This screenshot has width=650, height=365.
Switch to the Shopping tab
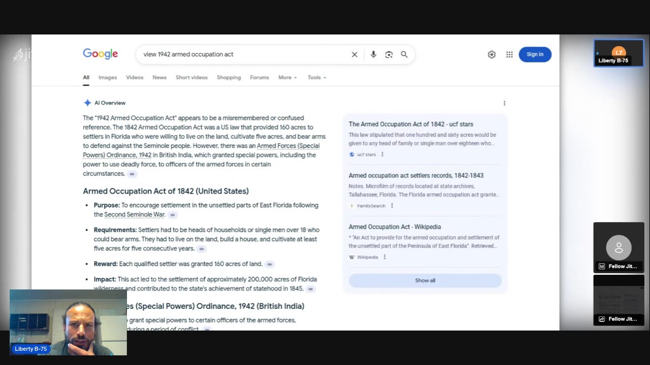(x=229, y=78)
